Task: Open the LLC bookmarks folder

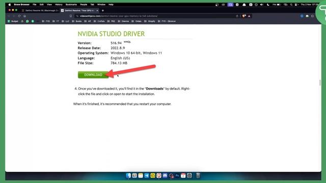Action: [x=66, y=21]
